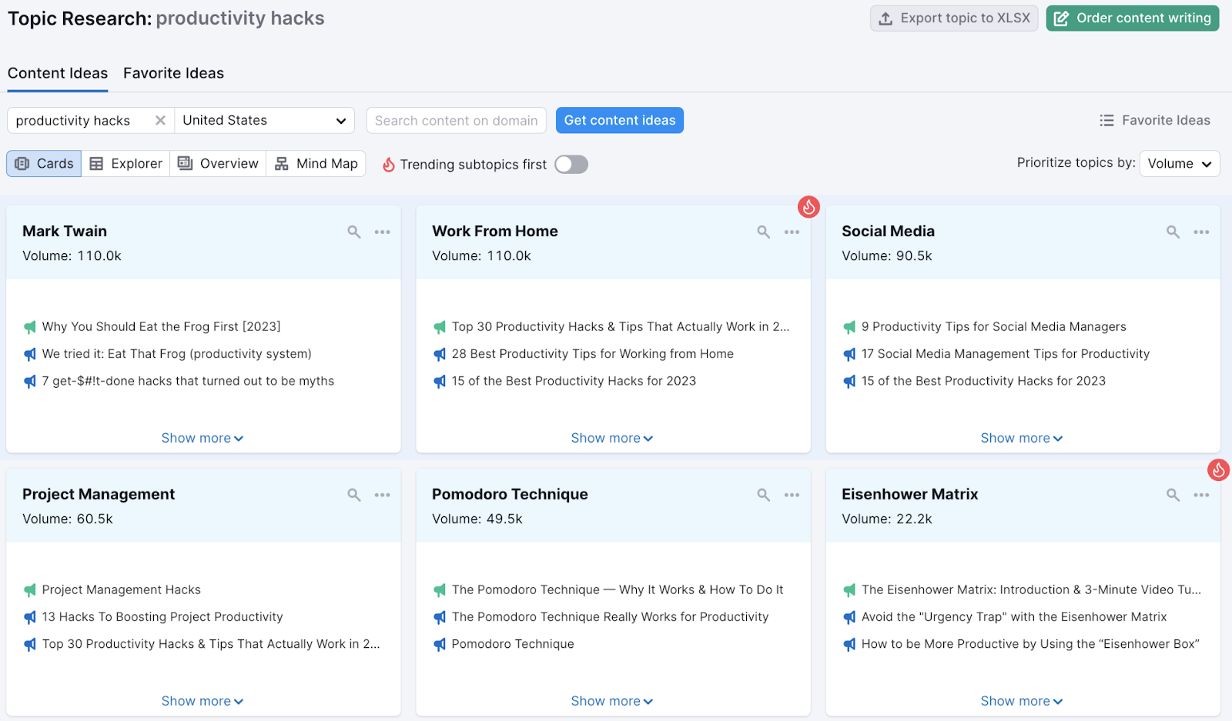
Task: Expand Show more on the Eisenhower Matrix card
Action: click(1022, 700)
